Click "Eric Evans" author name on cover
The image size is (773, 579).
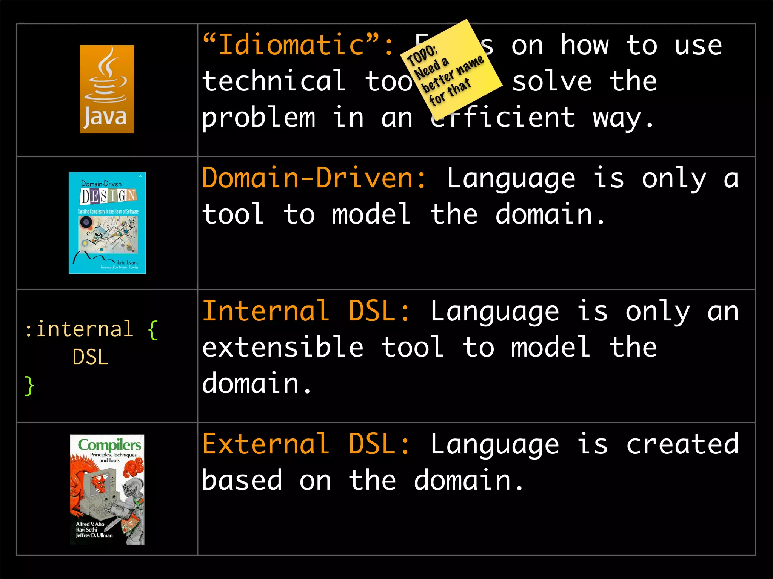pyautogui.click(x=128, y=262)
